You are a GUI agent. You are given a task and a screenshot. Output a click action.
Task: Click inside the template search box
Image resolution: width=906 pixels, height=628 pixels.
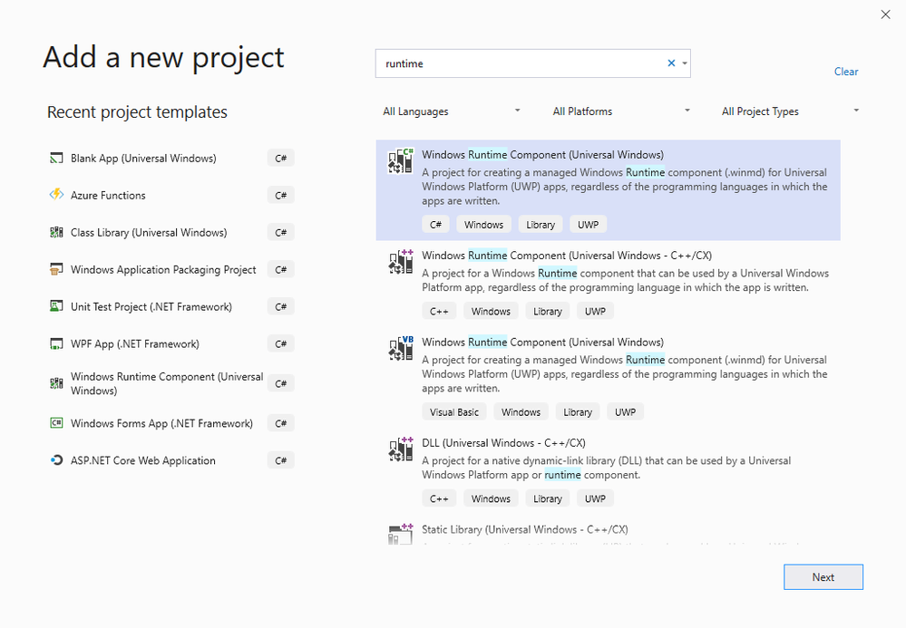click(x=521, y=63)
